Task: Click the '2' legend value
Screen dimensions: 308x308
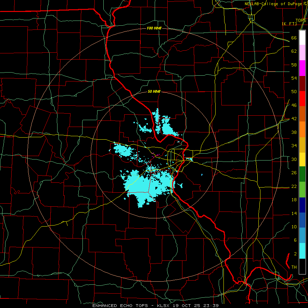Action: click(295, 254)
